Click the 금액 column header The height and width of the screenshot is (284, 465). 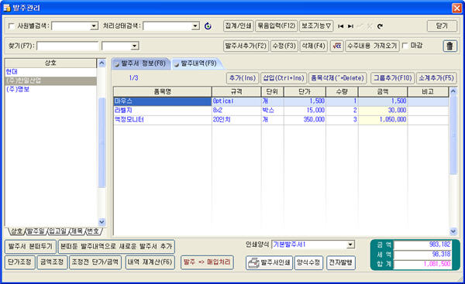383,92
